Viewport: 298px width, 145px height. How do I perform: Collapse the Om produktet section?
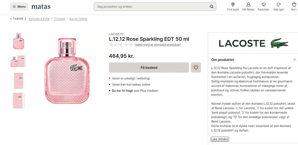coord(294,60)
